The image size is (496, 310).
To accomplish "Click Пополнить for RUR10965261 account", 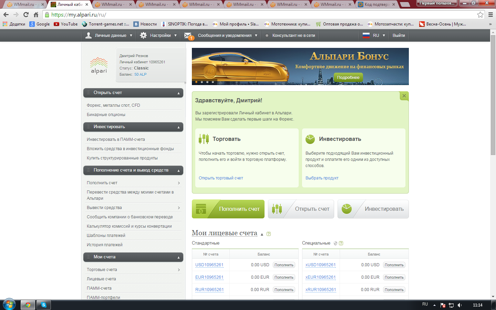I will 284,290.
